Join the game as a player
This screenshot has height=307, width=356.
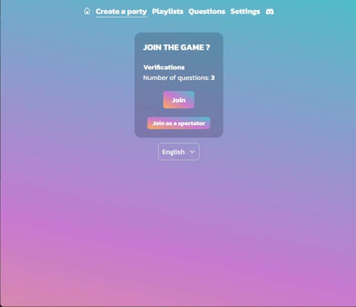(179, 100)
